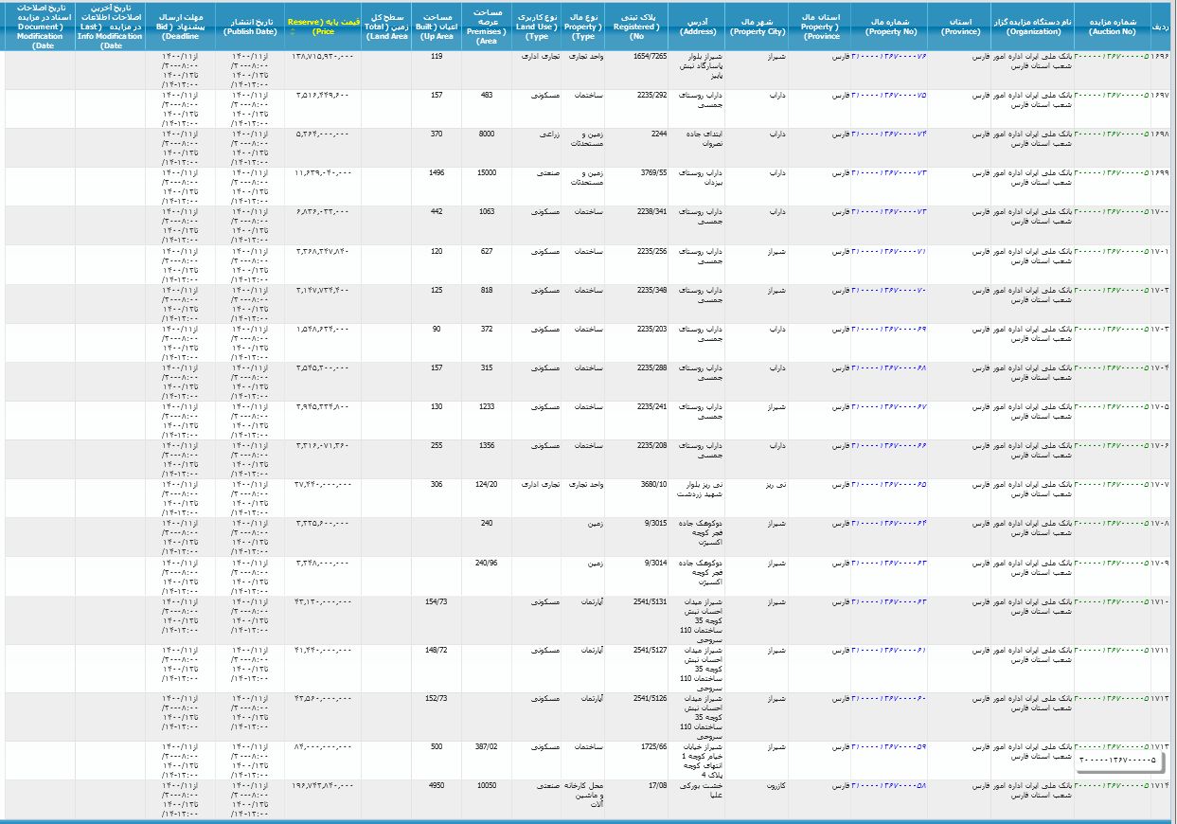Sort by the Auction No column header
Image resolution: width=1177 pixels, height=824 pixels.
tap(1112, 26)
